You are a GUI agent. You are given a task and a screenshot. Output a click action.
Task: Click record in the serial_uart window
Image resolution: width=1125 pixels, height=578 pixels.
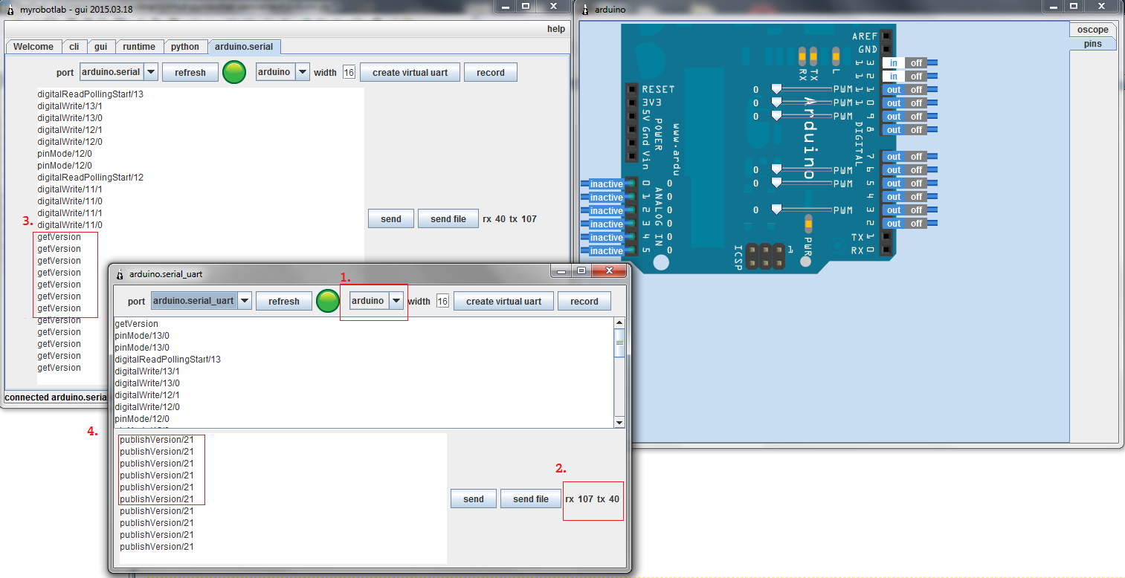coord(584,302)
